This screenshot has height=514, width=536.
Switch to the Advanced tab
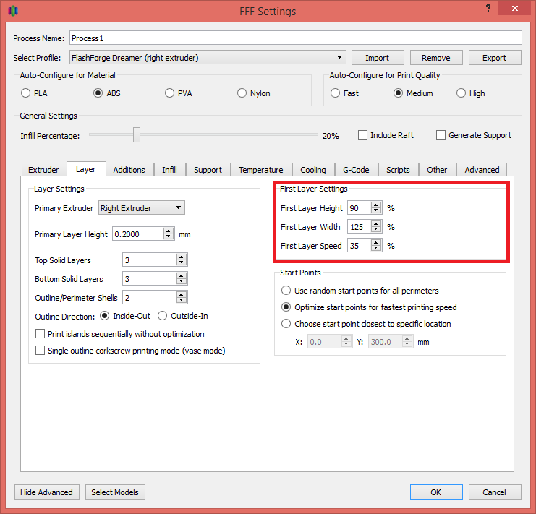click(x=482, y=170)
